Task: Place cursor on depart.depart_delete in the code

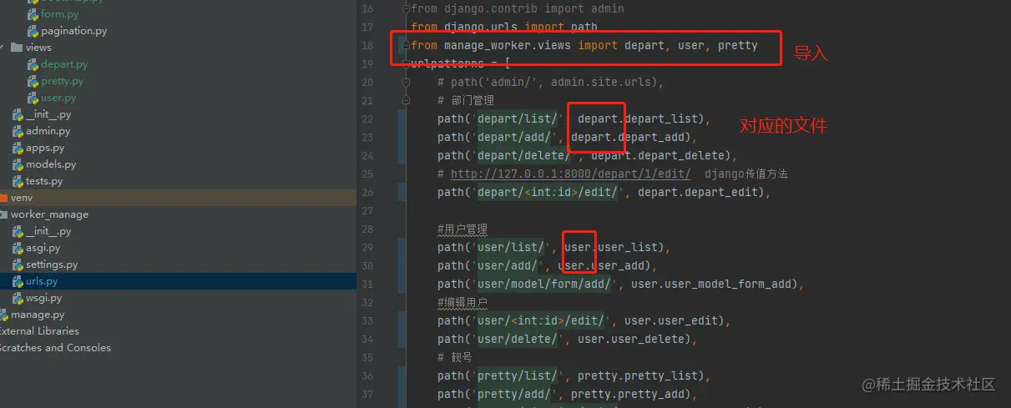Action: [x=658, y=155]
